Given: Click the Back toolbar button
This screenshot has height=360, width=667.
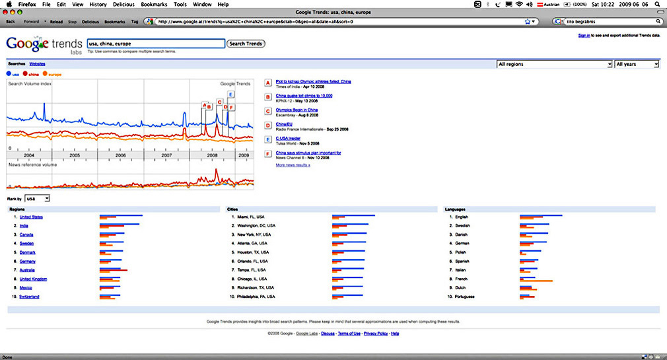Looking at the screenshot, I should click(x=11, y=22).
